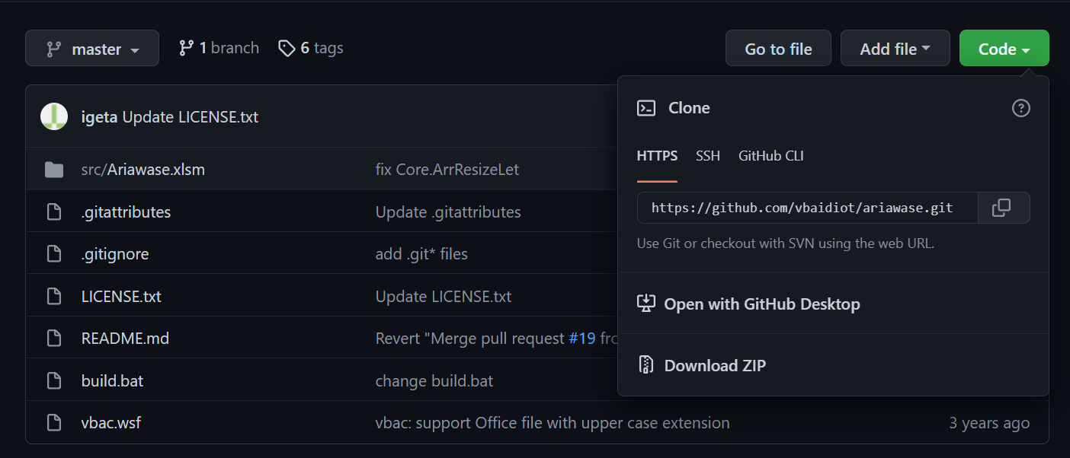The image size is (1070, 458).
Task: Click the terminal icon next to Clone
Action: pos(646,108)
